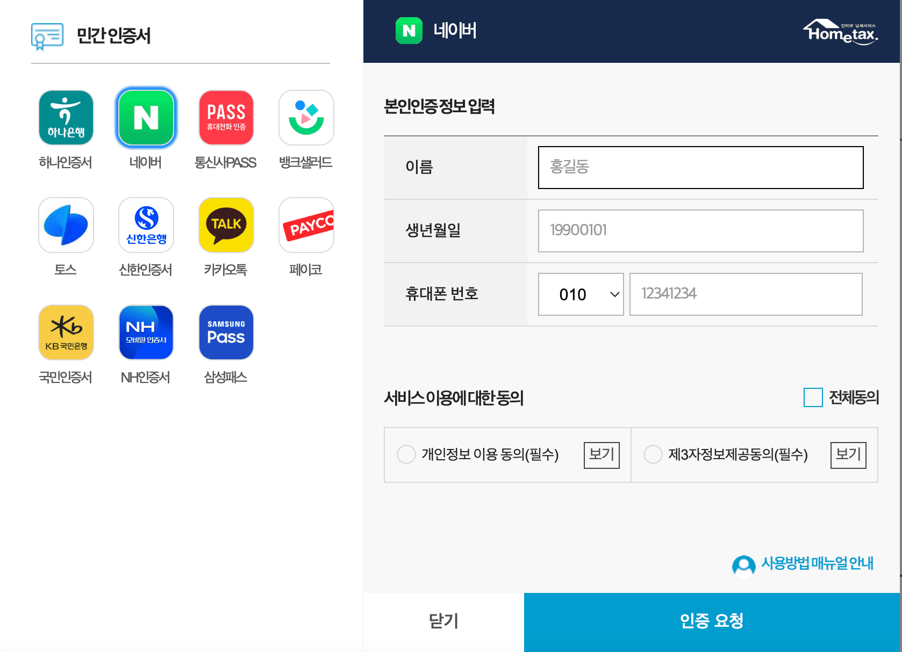Click the 하나인증서 label

(66, 163)
